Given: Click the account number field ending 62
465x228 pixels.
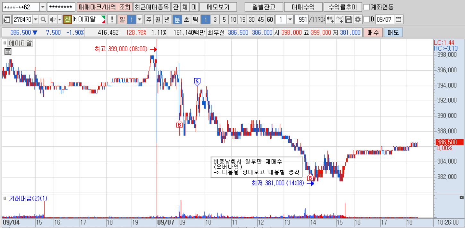Looking at the screenshot, I should (21, 7).
